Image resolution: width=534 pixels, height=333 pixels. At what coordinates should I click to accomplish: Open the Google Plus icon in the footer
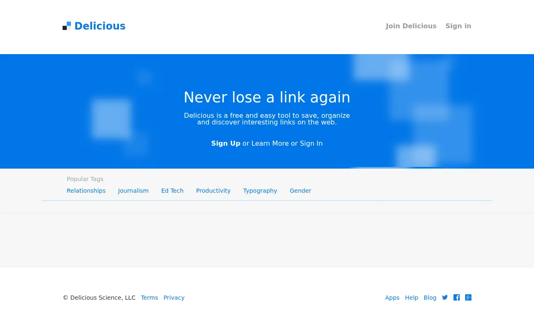click(468, 298)
